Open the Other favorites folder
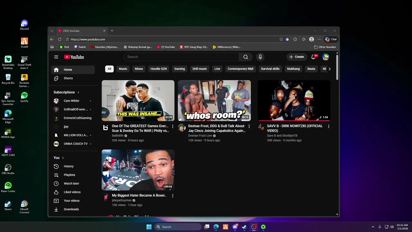The width and height of the screenshot is (412, 232). click(325, 47)
